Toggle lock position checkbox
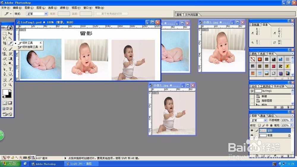This screenshot has height=167, width=297. (267, 125)
